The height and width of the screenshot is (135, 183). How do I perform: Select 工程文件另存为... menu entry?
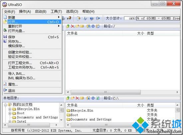tap(32, 67)
